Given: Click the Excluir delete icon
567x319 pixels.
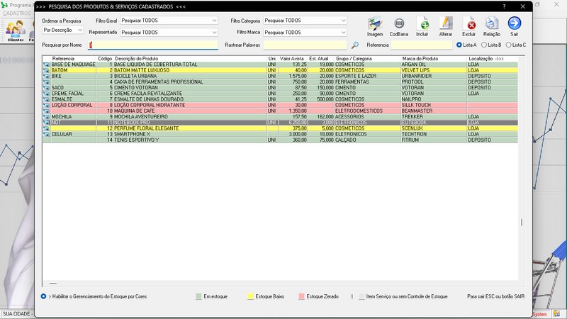Looking at the screenshot, I should click(x=468, y=26).
